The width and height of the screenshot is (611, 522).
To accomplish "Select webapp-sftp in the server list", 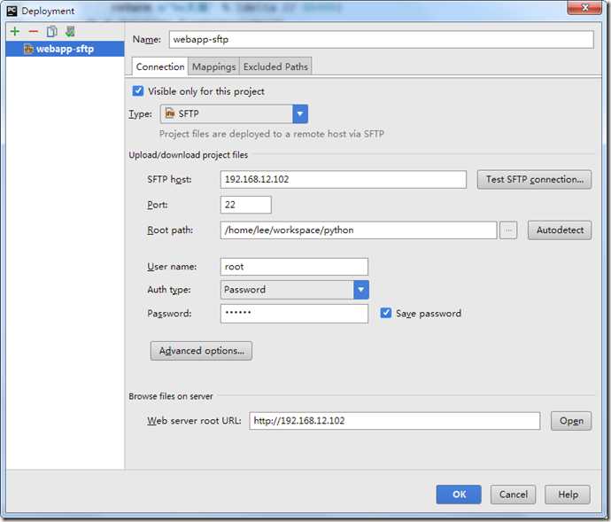I will (65, 49).
